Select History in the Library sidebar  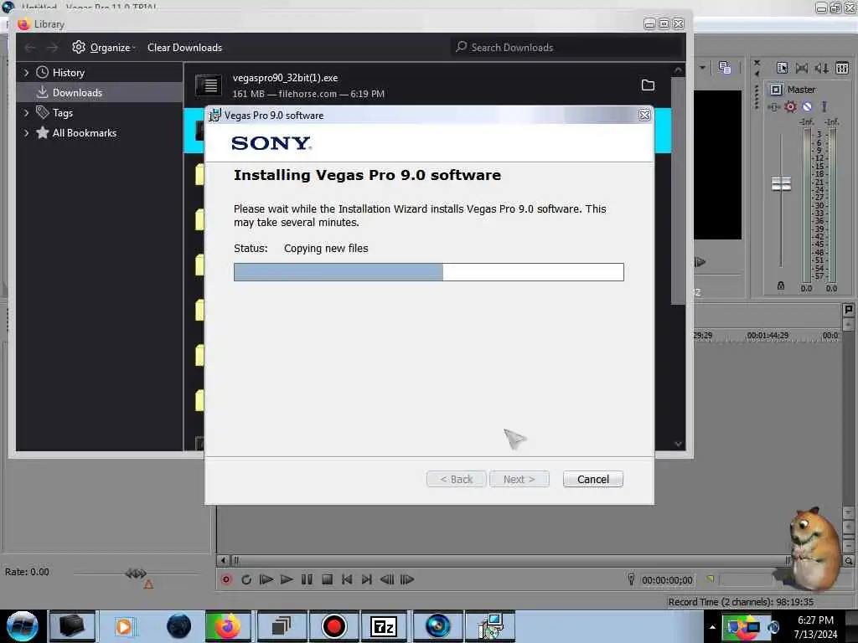[x=68, y=73]
